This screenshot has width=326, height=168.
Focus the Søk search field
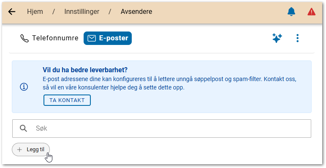coord(169,129)
